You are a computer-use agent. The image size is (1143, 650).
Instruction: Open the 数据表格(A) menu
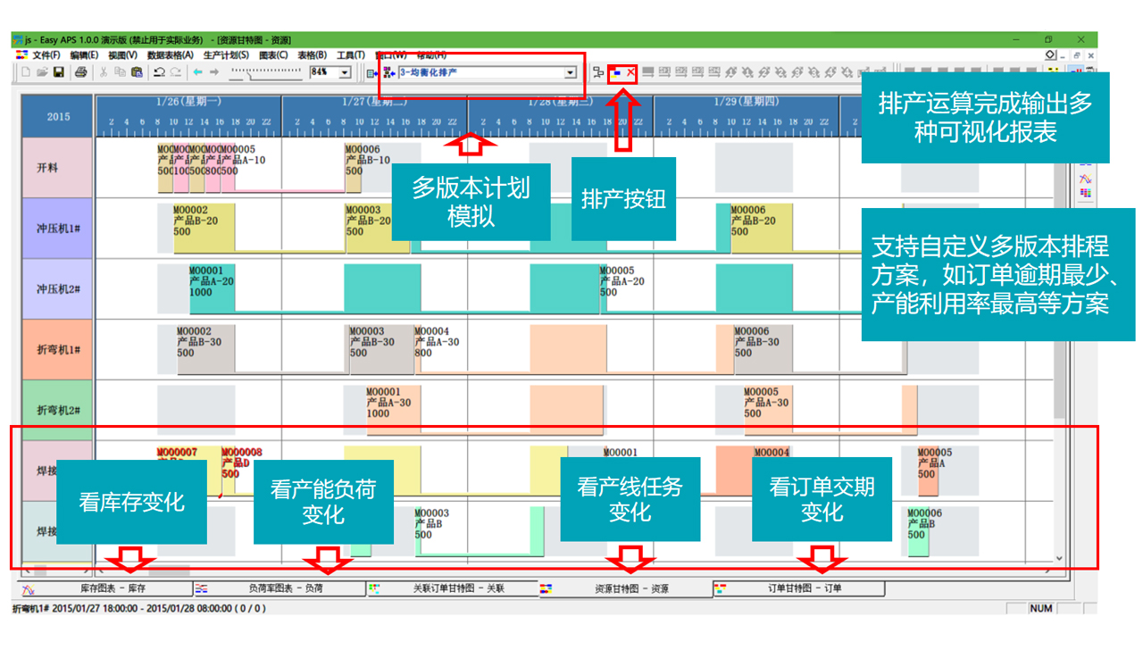point(170,55)
